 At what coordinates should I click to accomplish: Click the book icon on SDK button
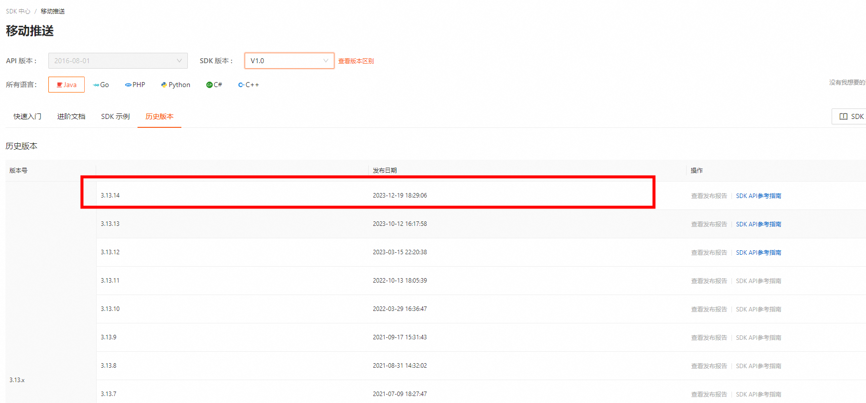[844, 116]
